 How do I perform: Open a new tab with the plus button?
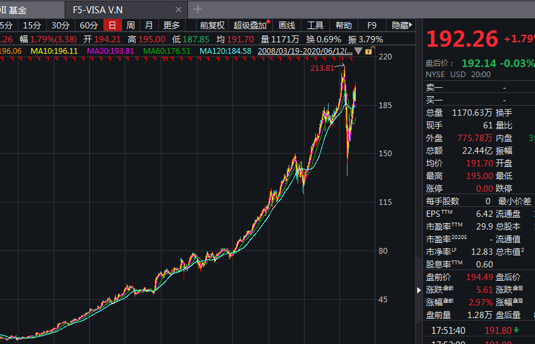(x=198, y=9)
